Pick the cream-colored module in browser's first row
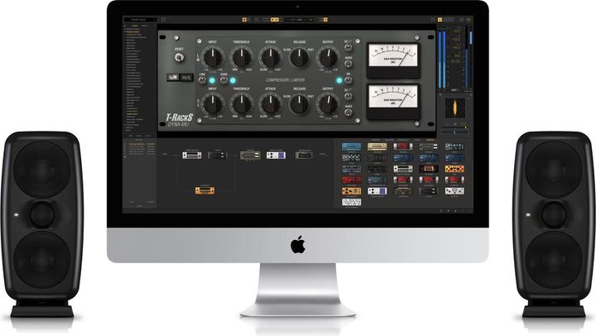This screenshot has width=596, height=336. coord(377,146)
